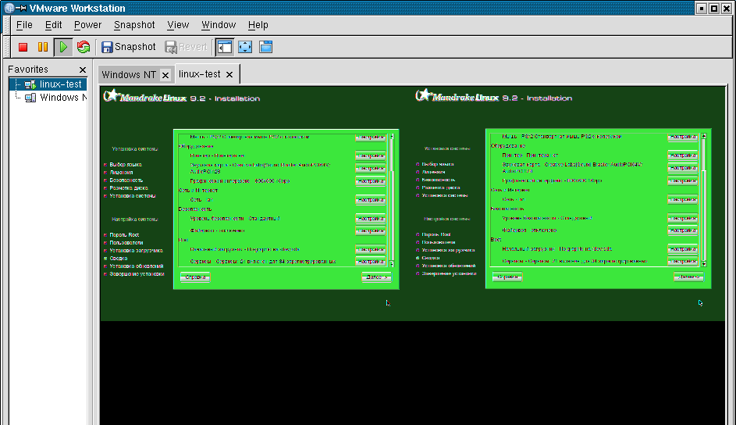Click Настройка for Графический интерфейс in right installer copy

[682, 180]
